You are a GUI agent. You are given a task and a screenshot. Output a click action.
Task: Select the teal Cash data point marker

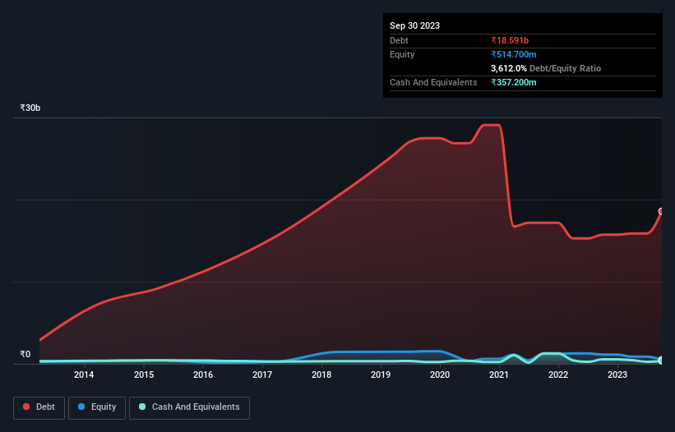661,361
